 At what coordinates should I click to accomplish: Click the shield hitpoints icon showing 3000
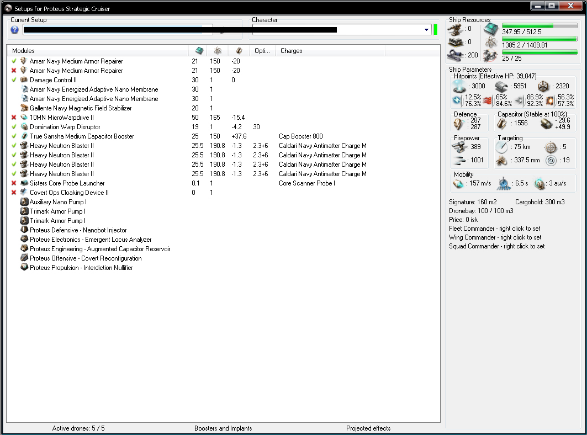(x=459, y=87)
